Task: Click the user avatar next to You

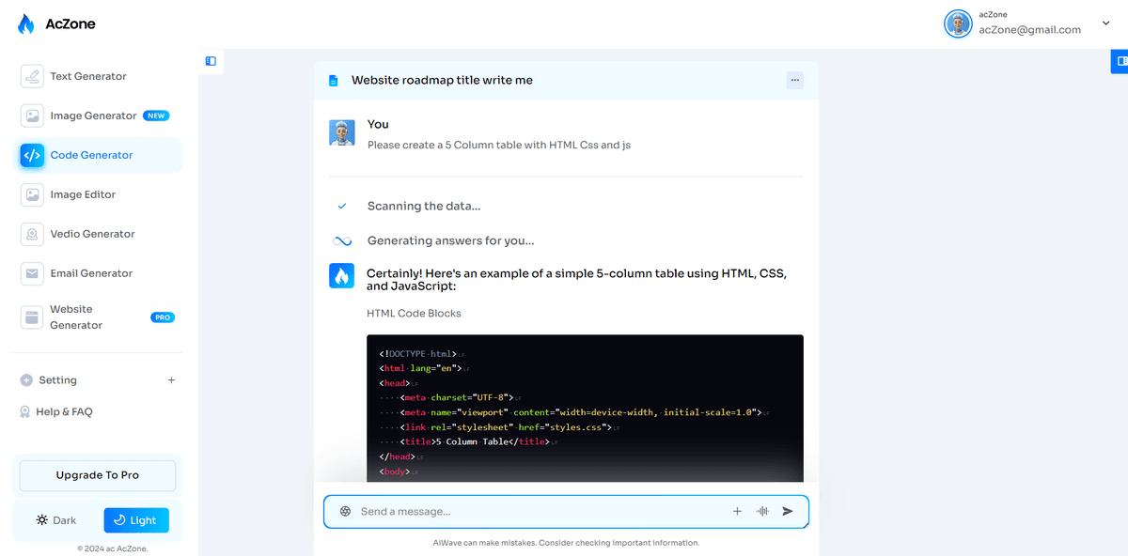Action: tap(342, 132)
